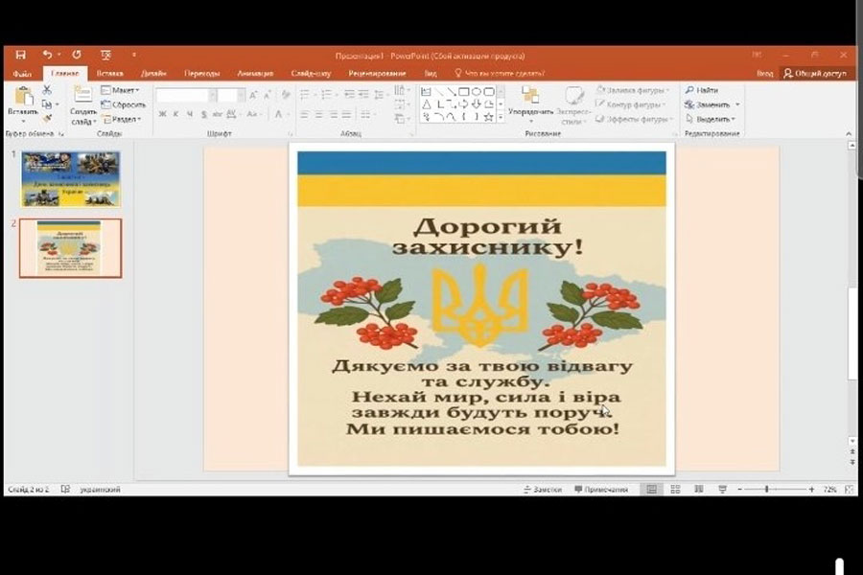Open the font size combo box
Image resolution: width=863 pixels, height=575 pixels.
[230, 95]
